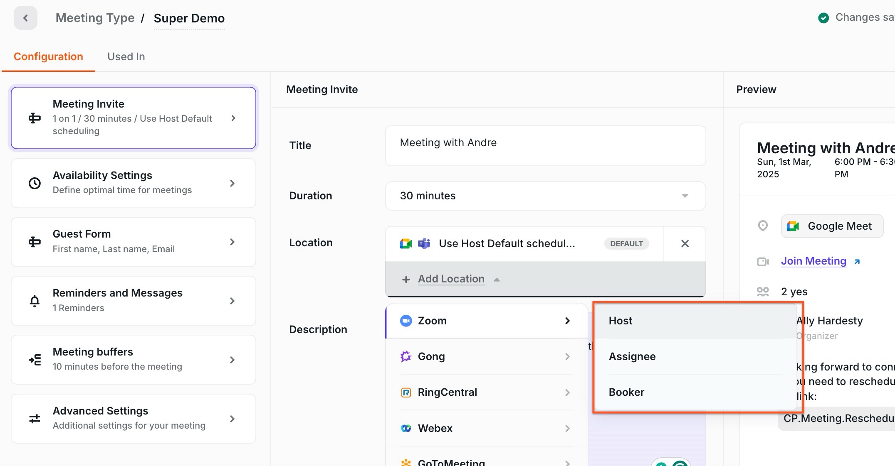
Task: Open the Meeting Type breadcrumb
Action: [x=95, y=18]
